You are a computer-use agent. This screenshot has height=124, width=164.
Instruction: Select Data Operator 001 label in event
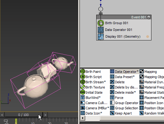click(119, 30)
